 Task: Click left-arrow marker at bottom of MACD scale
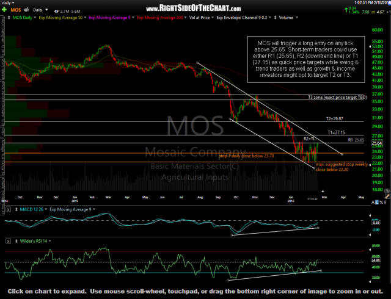click(x=370, y=235)
